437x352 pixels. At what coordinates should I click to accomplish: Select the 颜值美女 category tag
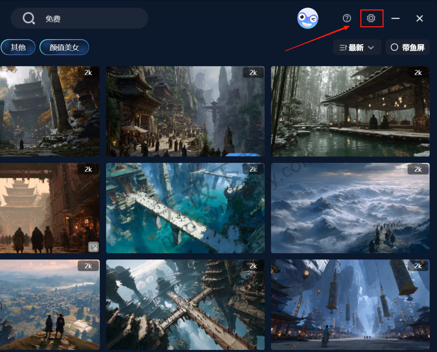tap(64, 47)
